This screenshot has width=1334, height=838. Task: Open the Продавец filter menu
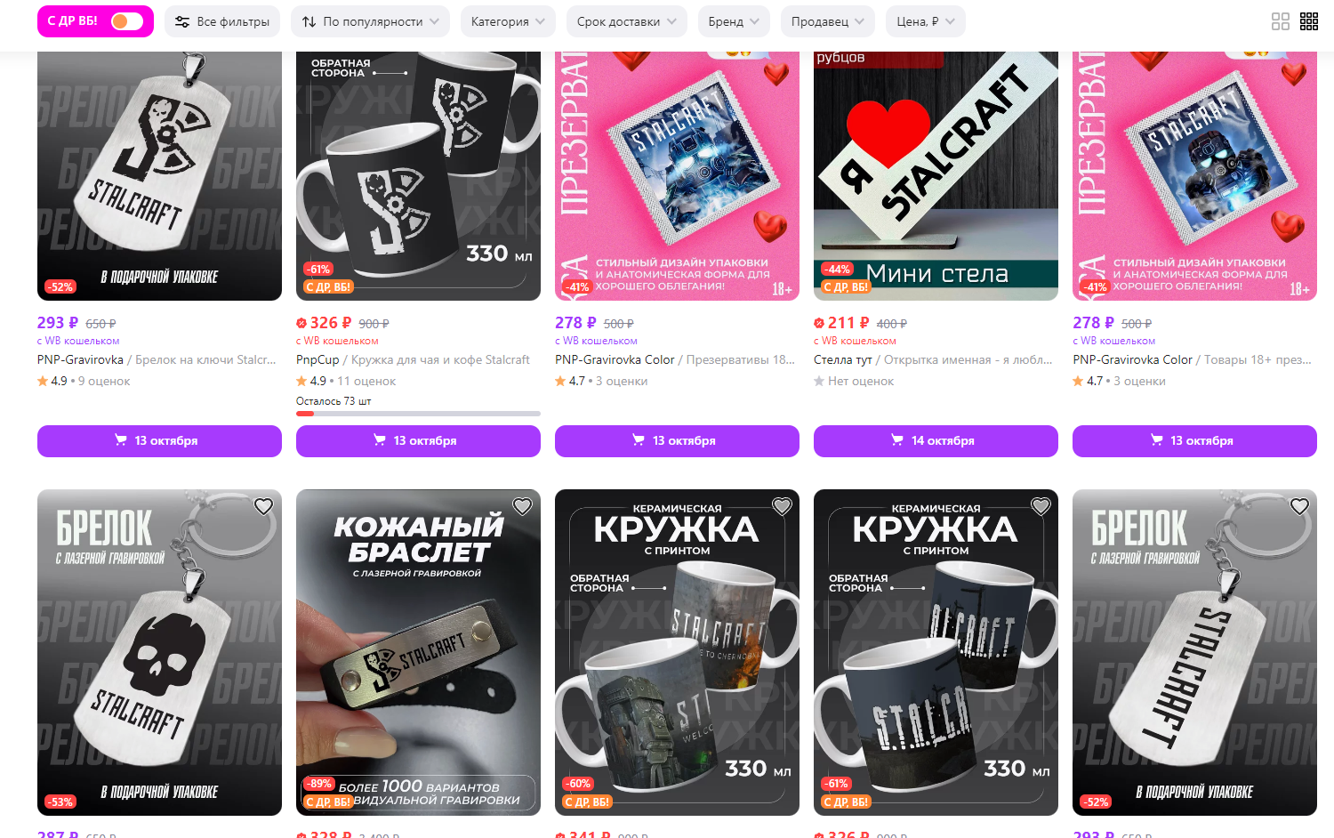click(828, 21)
